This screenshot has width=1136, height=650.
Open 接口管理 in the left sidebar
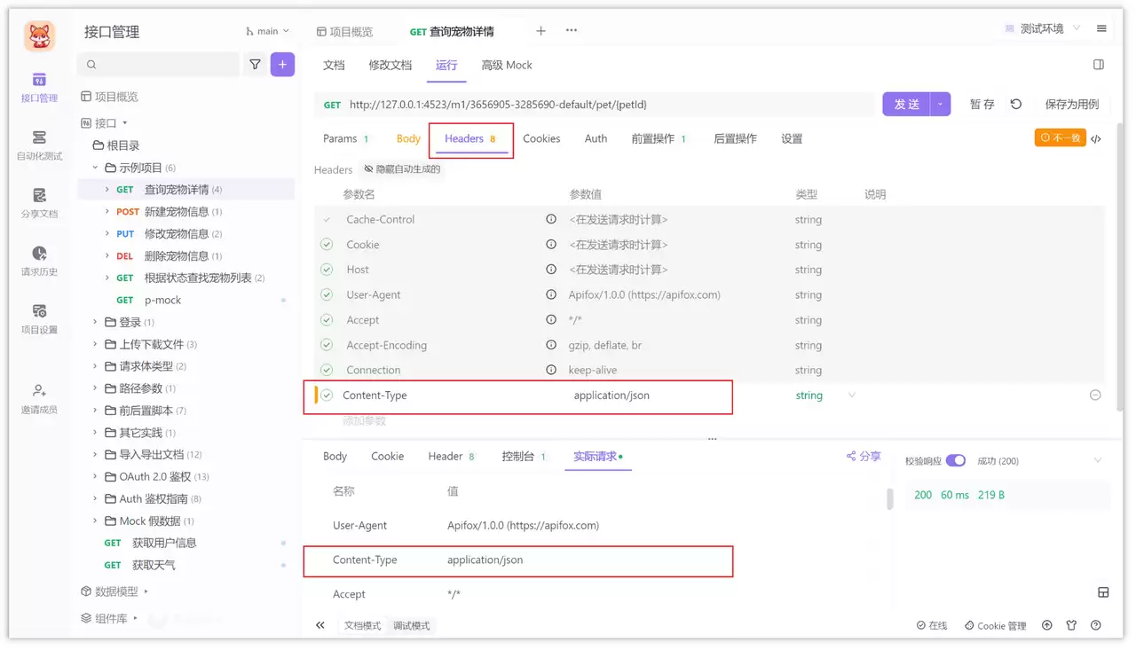coord(39,87)
